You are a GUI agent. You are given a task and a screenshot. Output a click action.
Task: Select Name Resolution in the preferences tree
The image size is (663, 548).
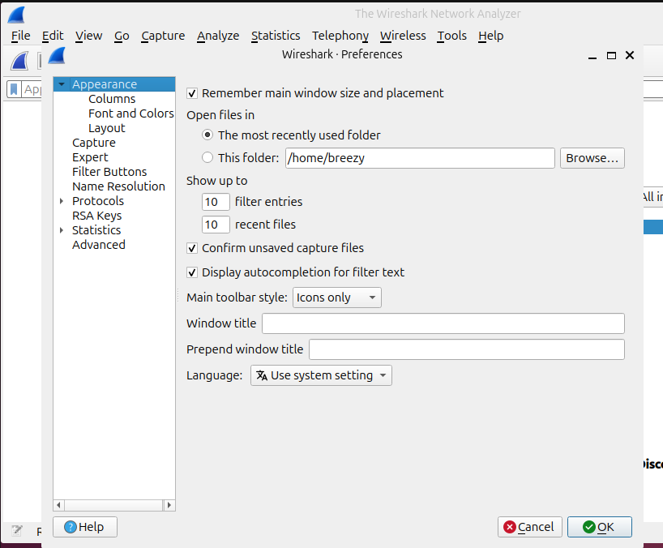point(119,186)
